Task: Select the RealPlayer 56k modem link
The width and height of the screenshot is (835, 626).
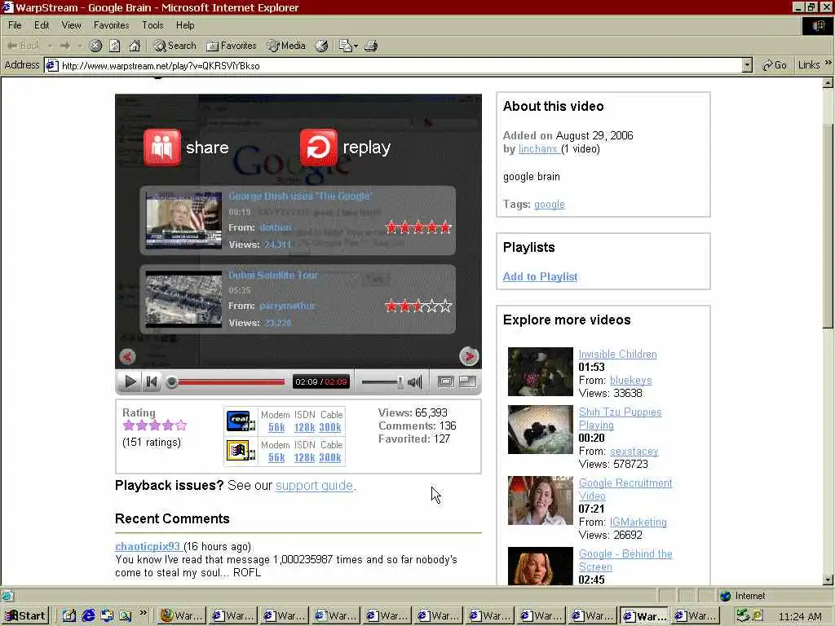Action: [276, 427]
